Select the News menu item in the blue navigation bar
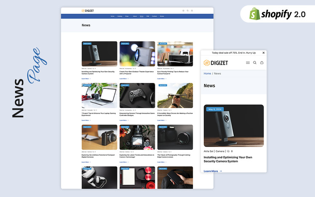315x197 pixels. click(141, 16)
